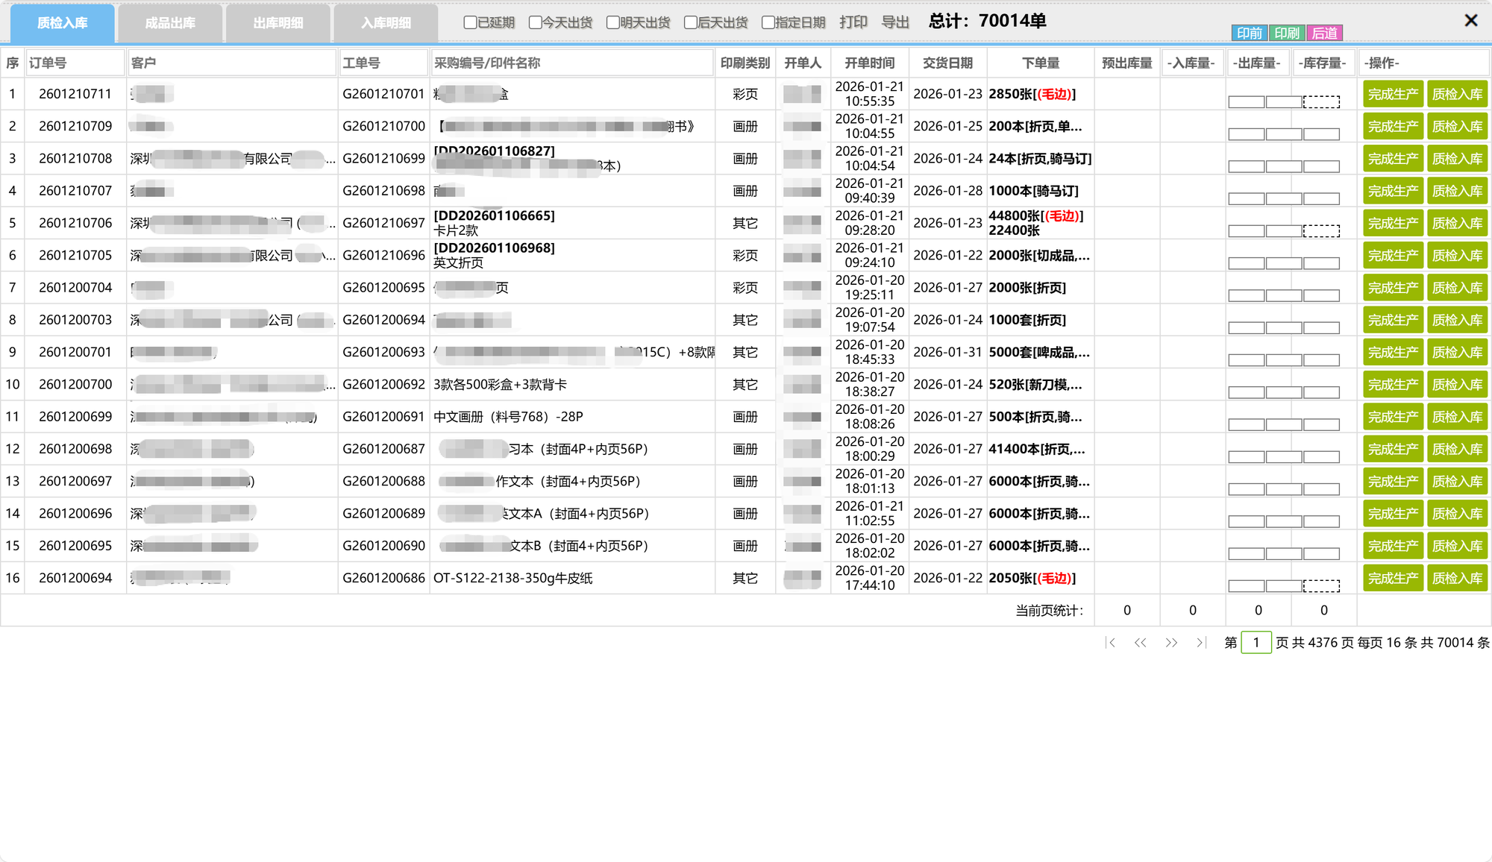The image size is (1492, 862).
Task: Click the page number input field
Action: click(1256, 642)
